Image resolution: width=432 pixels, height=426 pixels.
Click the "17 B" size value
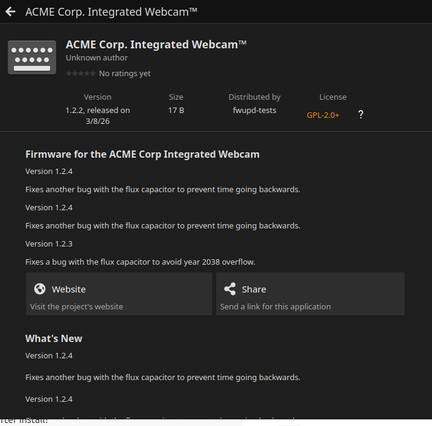coord(176,111)
